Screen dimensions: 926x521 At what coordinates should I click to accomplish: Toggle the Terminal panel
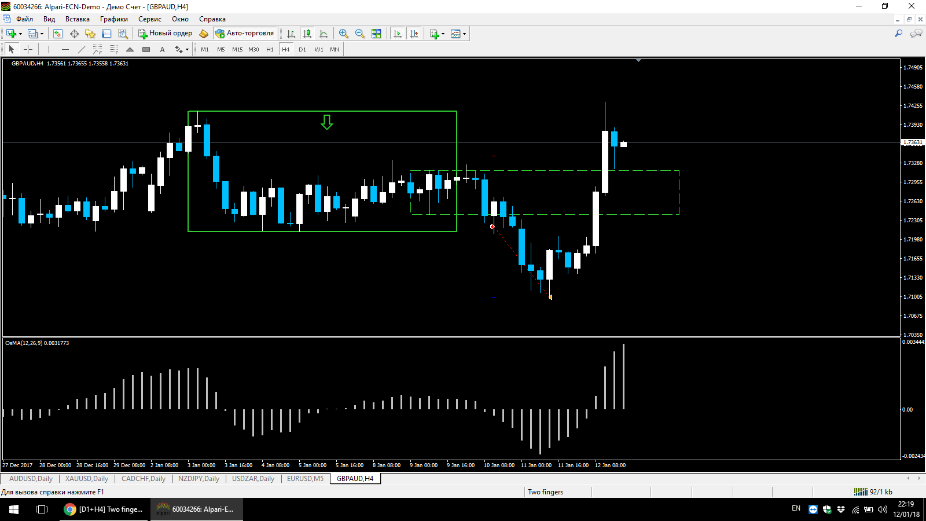106,34
